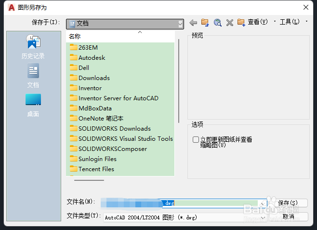Close the 图形另存为 dialog
317x230 pixels.
(305, 7)
